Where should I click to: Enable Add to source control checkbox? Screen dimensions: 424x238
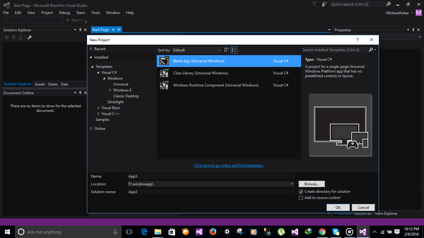[301, 198]
